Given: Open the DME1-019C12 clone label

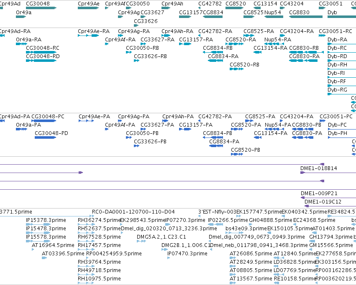Looking at the screenshot, I should 323,202.
